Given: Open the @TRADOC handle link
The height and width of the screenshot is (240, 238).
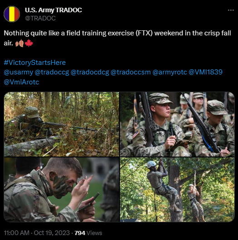Looking at the screenshot, I should [40, 18].
